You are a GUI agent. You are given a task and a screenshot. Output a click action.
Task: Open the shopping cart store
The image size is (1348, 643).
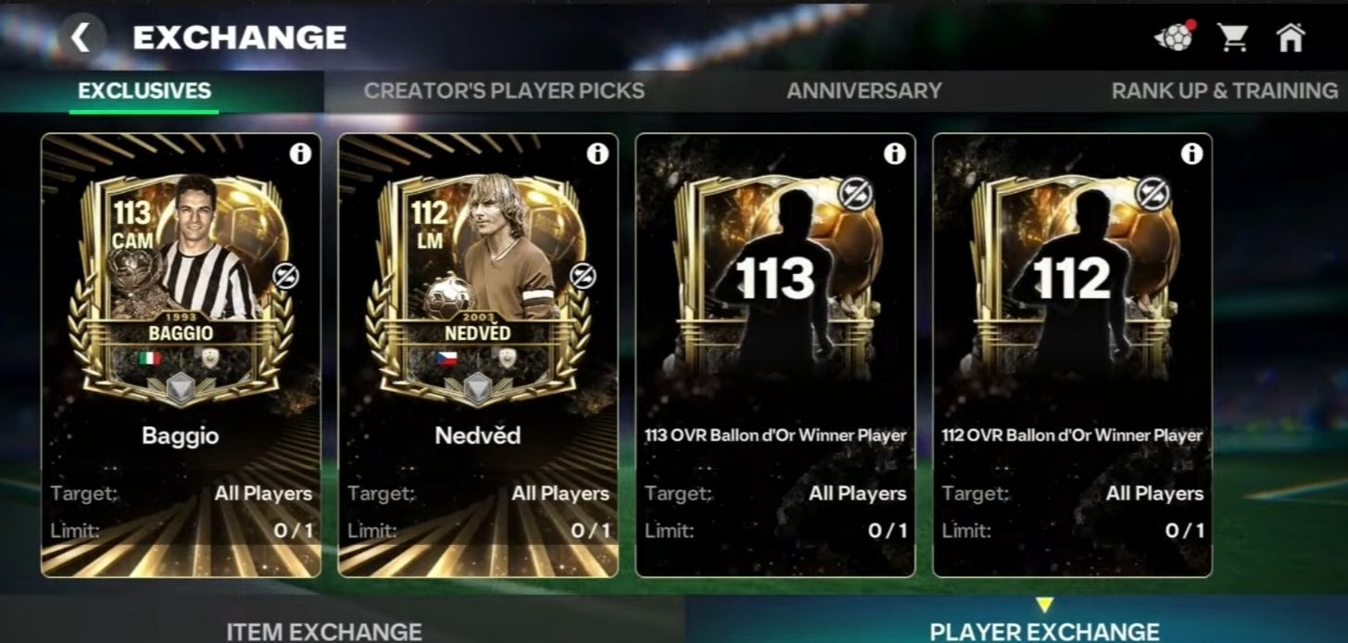1233,37
